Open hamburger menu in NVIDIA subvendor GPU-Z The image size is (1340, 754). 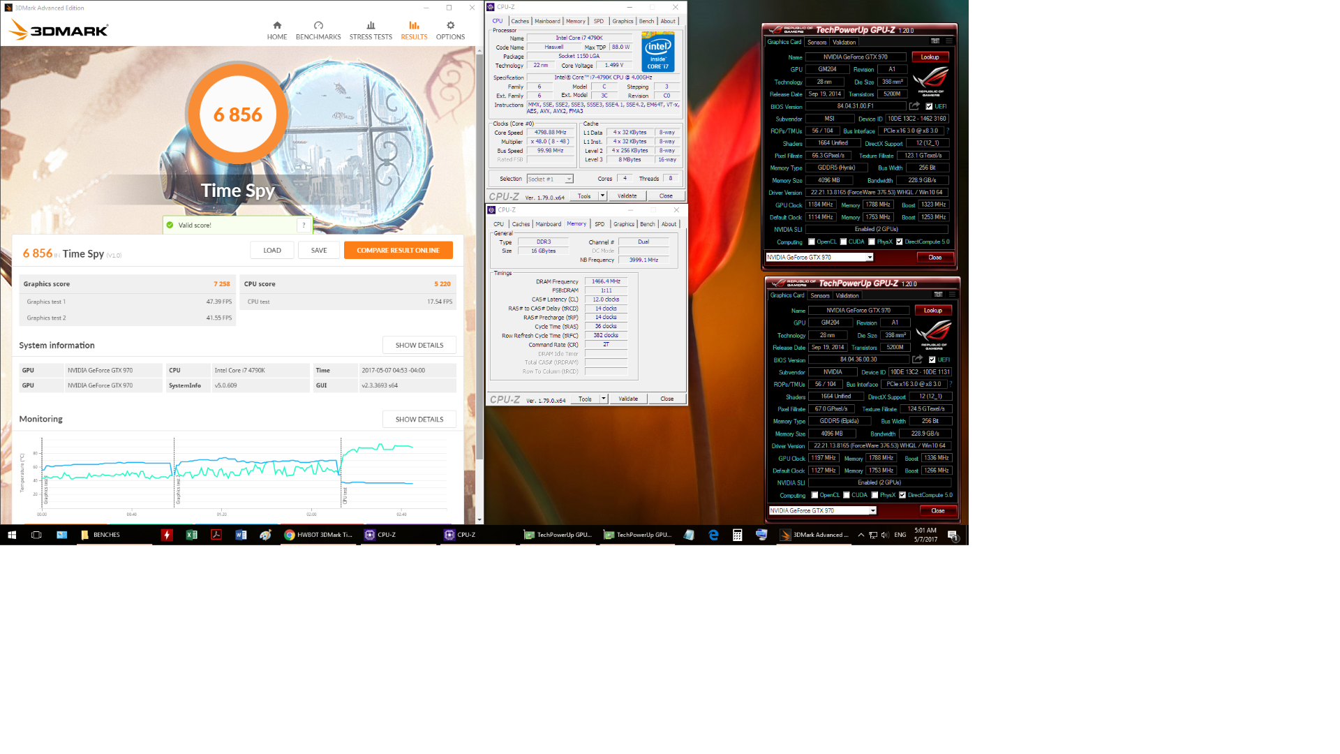952,295
